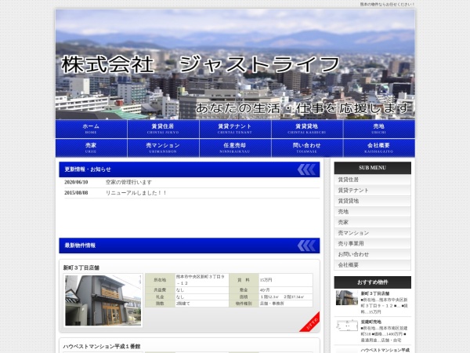
Task: Open the ホーム (Home) navigation tab
Action: click(x=91, y=129)
